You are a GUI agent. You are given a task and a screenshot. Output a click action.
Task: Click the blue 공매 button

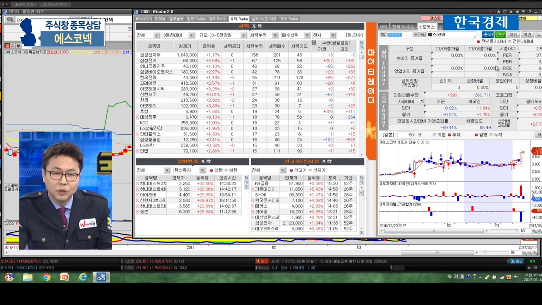tap(488, 35)
